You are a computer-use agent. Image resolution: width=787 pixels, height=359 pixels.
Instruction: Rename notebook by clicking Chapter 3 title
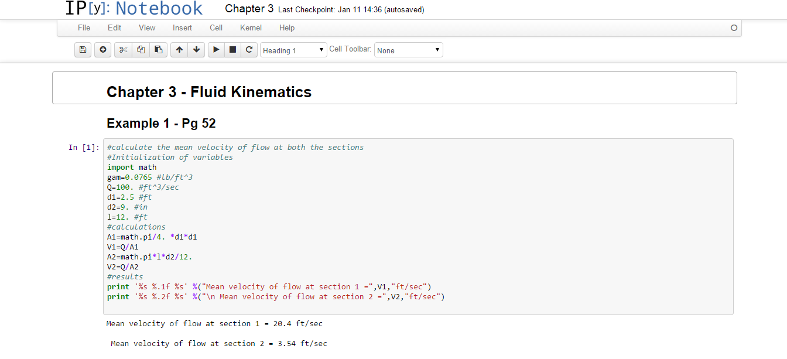coord(249,9)
